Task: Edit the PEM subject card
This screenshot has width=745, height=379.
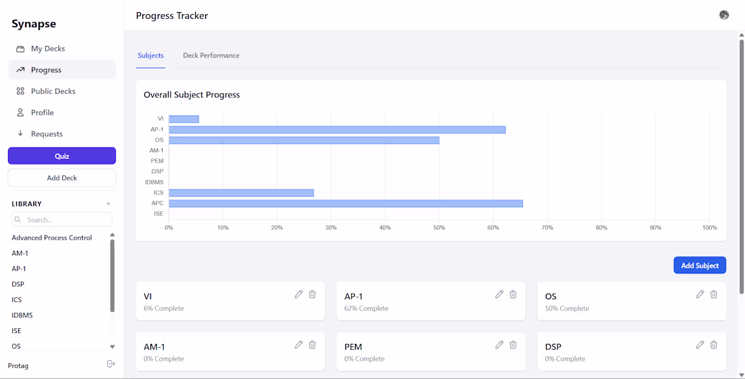Action: (x=499, y=344)
